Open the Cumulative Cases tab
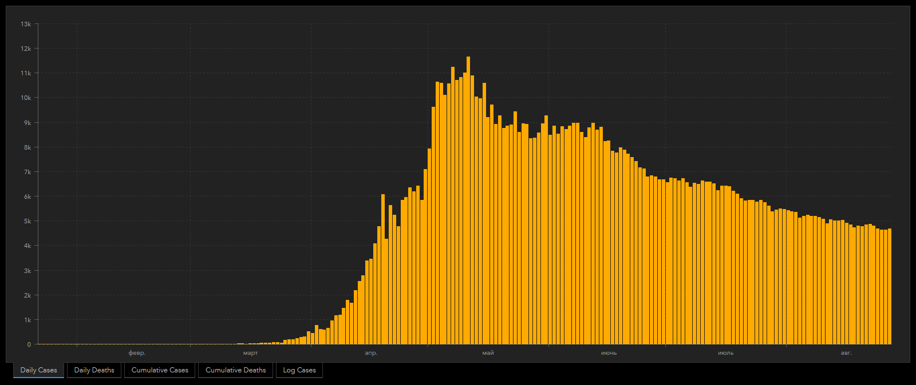The height and width of the screenshot is (385, 916). pos(160,370)
